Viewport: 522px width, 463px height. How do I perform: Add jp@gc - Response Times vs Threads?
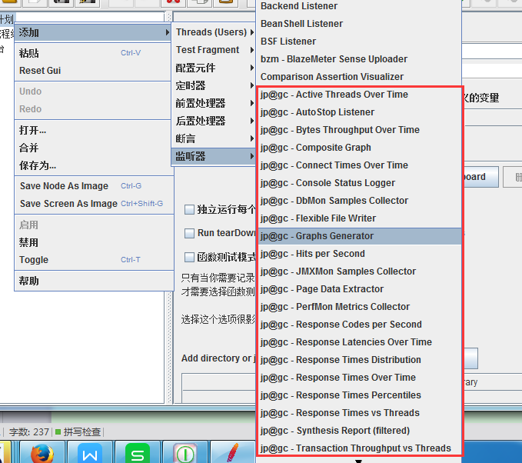(360, 413)
